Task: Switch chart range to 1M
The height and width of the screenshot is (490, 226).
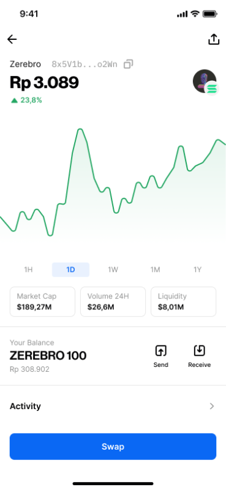Action: click(155, 269)
